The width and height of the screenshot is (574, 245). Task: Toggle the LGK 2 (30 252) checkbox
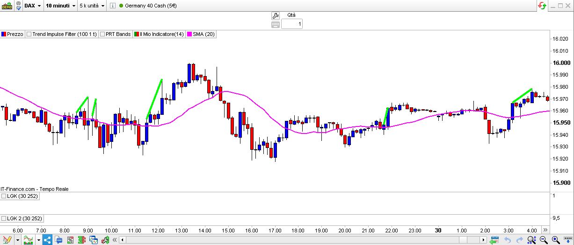4,218
